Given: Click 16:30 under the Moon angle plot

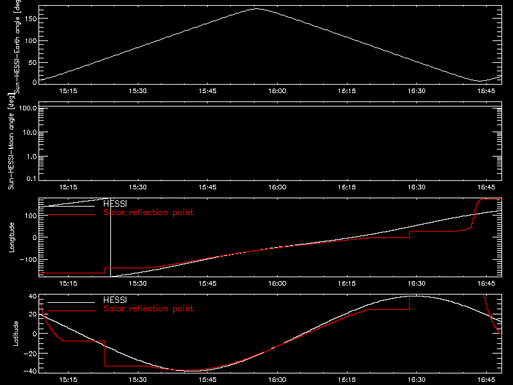Looking at the screenshot, I should coord(416,187).
